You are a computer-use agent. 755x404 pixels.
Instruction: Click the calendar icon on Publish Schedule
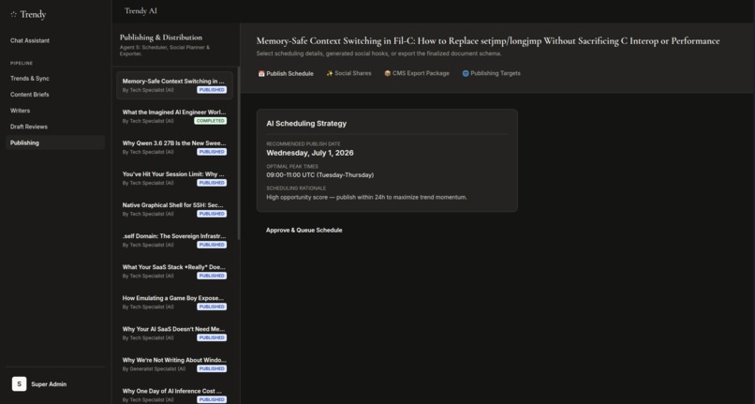pos(261,74)
